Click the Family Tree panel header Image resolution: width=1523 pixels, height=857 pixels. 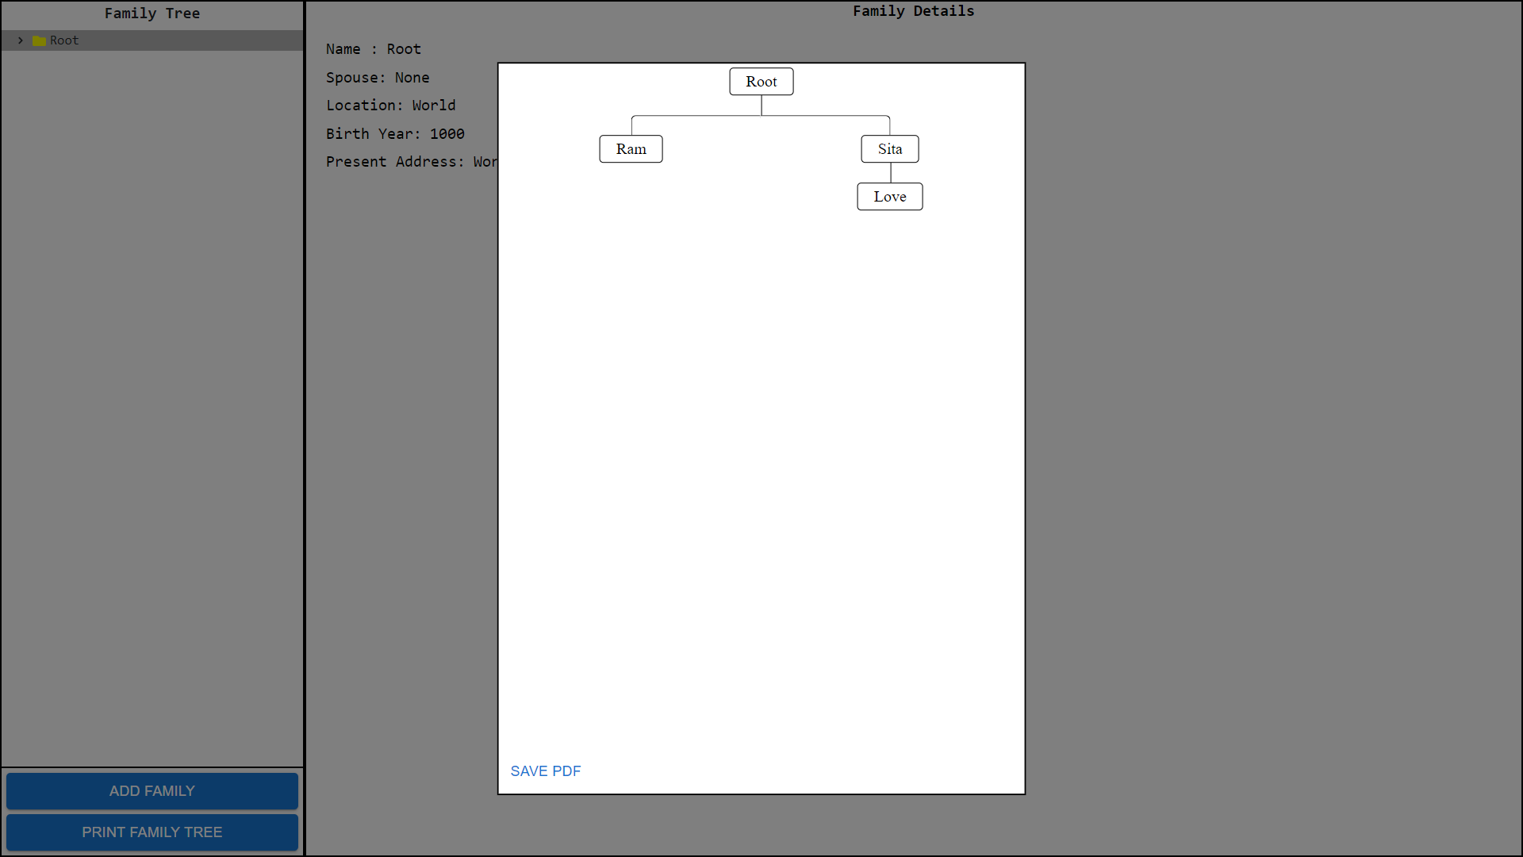coord(152,13)
